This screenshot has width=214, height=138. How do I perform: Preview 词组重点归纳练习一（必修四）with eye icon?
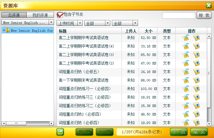click(x=196, y=89)
